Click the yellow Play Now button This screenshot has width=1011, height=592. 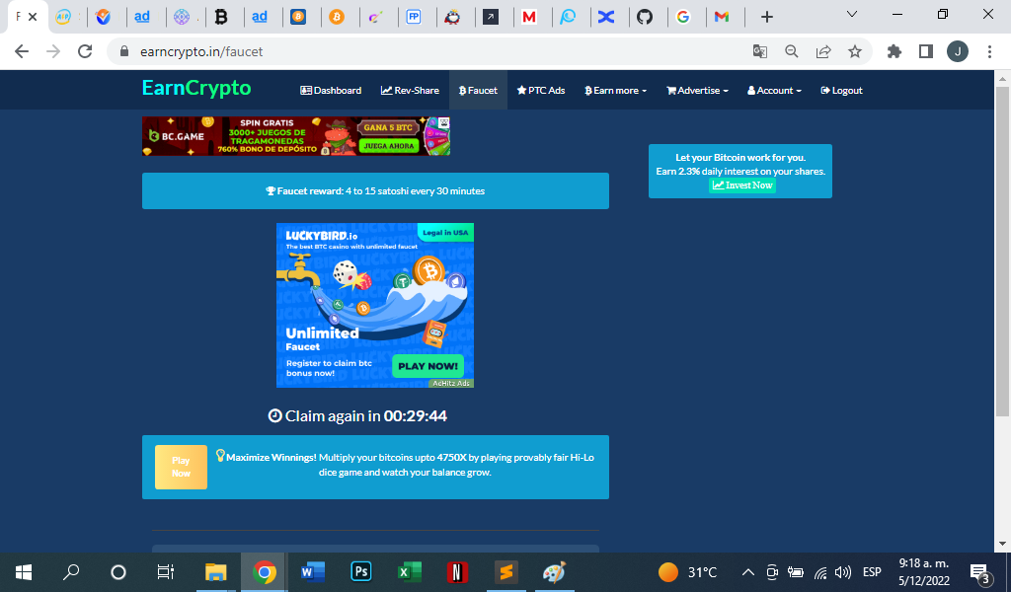pos(182,467)
